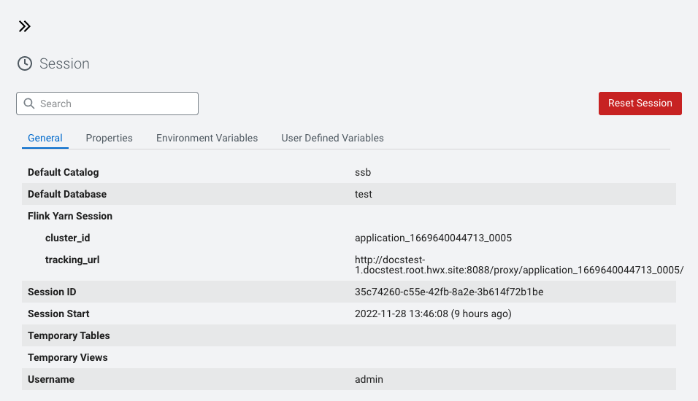The height and width of the screenshot is (401, 698).
Task: Select the Temporary Tables row
Action: [69, 335]
